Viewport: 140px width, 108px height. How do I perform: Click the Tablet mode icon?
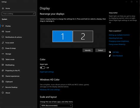[x=3, y=59]
